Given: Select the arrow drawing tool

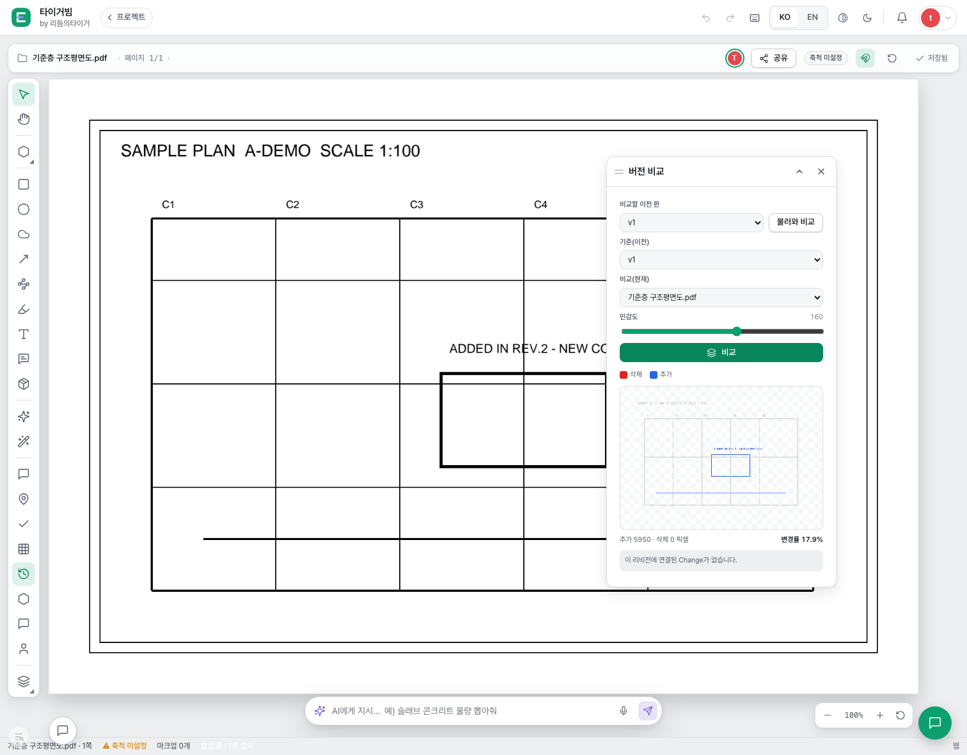Looking at the screenshot, I should 24,259.
